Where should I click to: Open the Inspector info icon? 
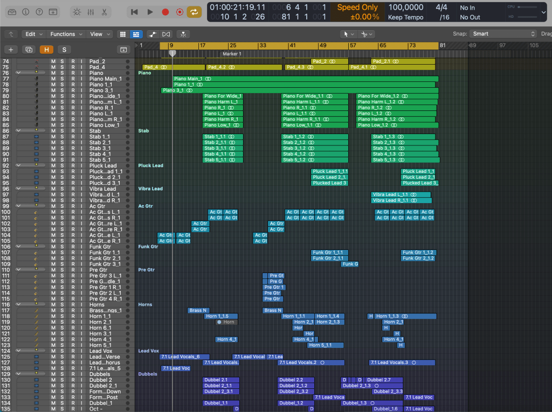click(24, 11)
